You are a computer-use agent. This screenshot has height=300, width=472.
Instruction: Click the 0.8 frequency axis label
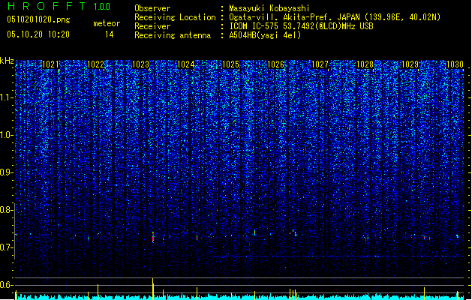click(x=6, y=210)
